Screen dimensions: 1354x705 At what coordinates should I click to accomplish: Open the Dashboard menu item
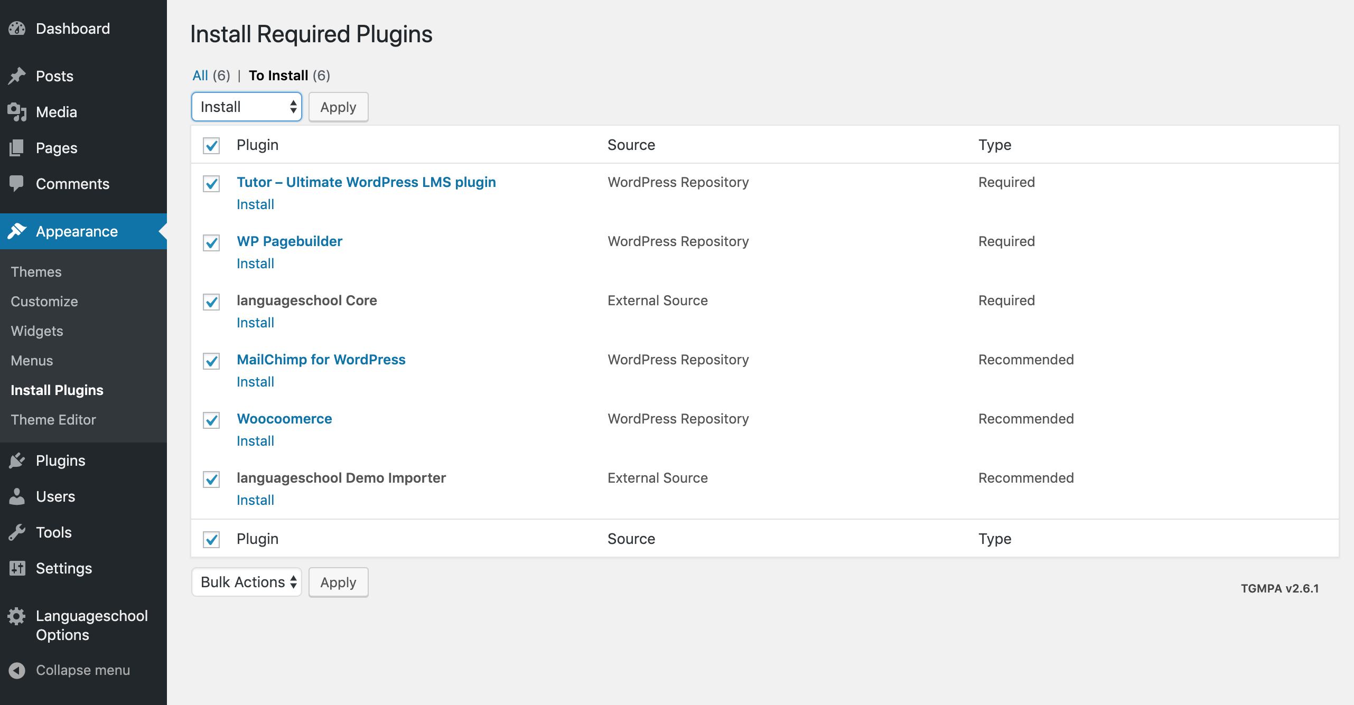click(83, 29)
